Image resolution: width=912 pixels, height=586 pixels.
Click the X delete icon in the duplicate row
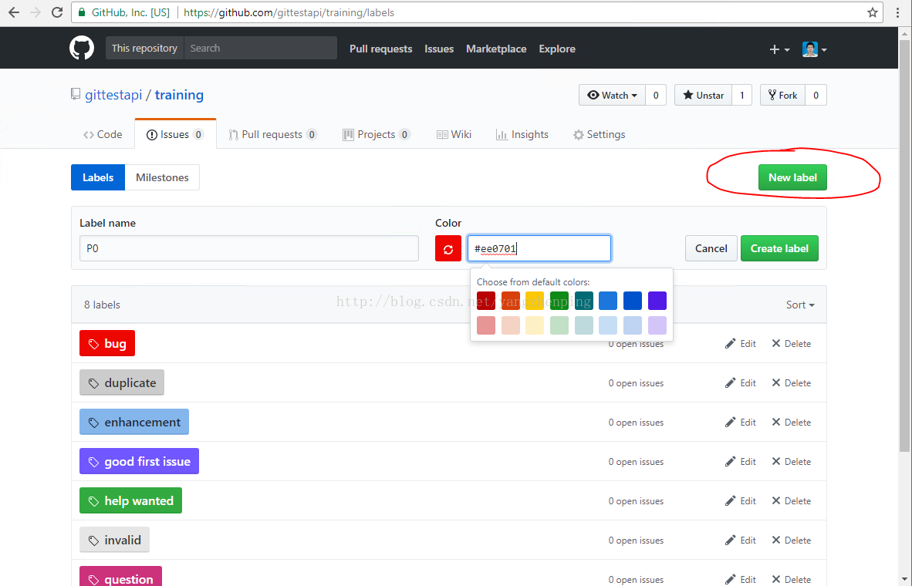point(776,382)
